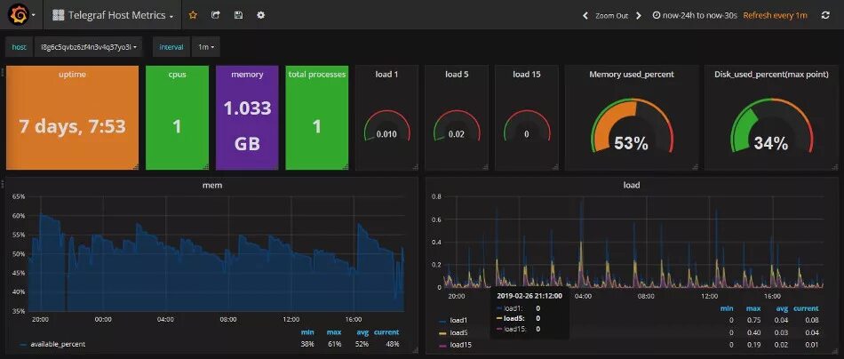Toggle available_percent series in mem legend
This screenshot has height=359, width=844.
58,344
